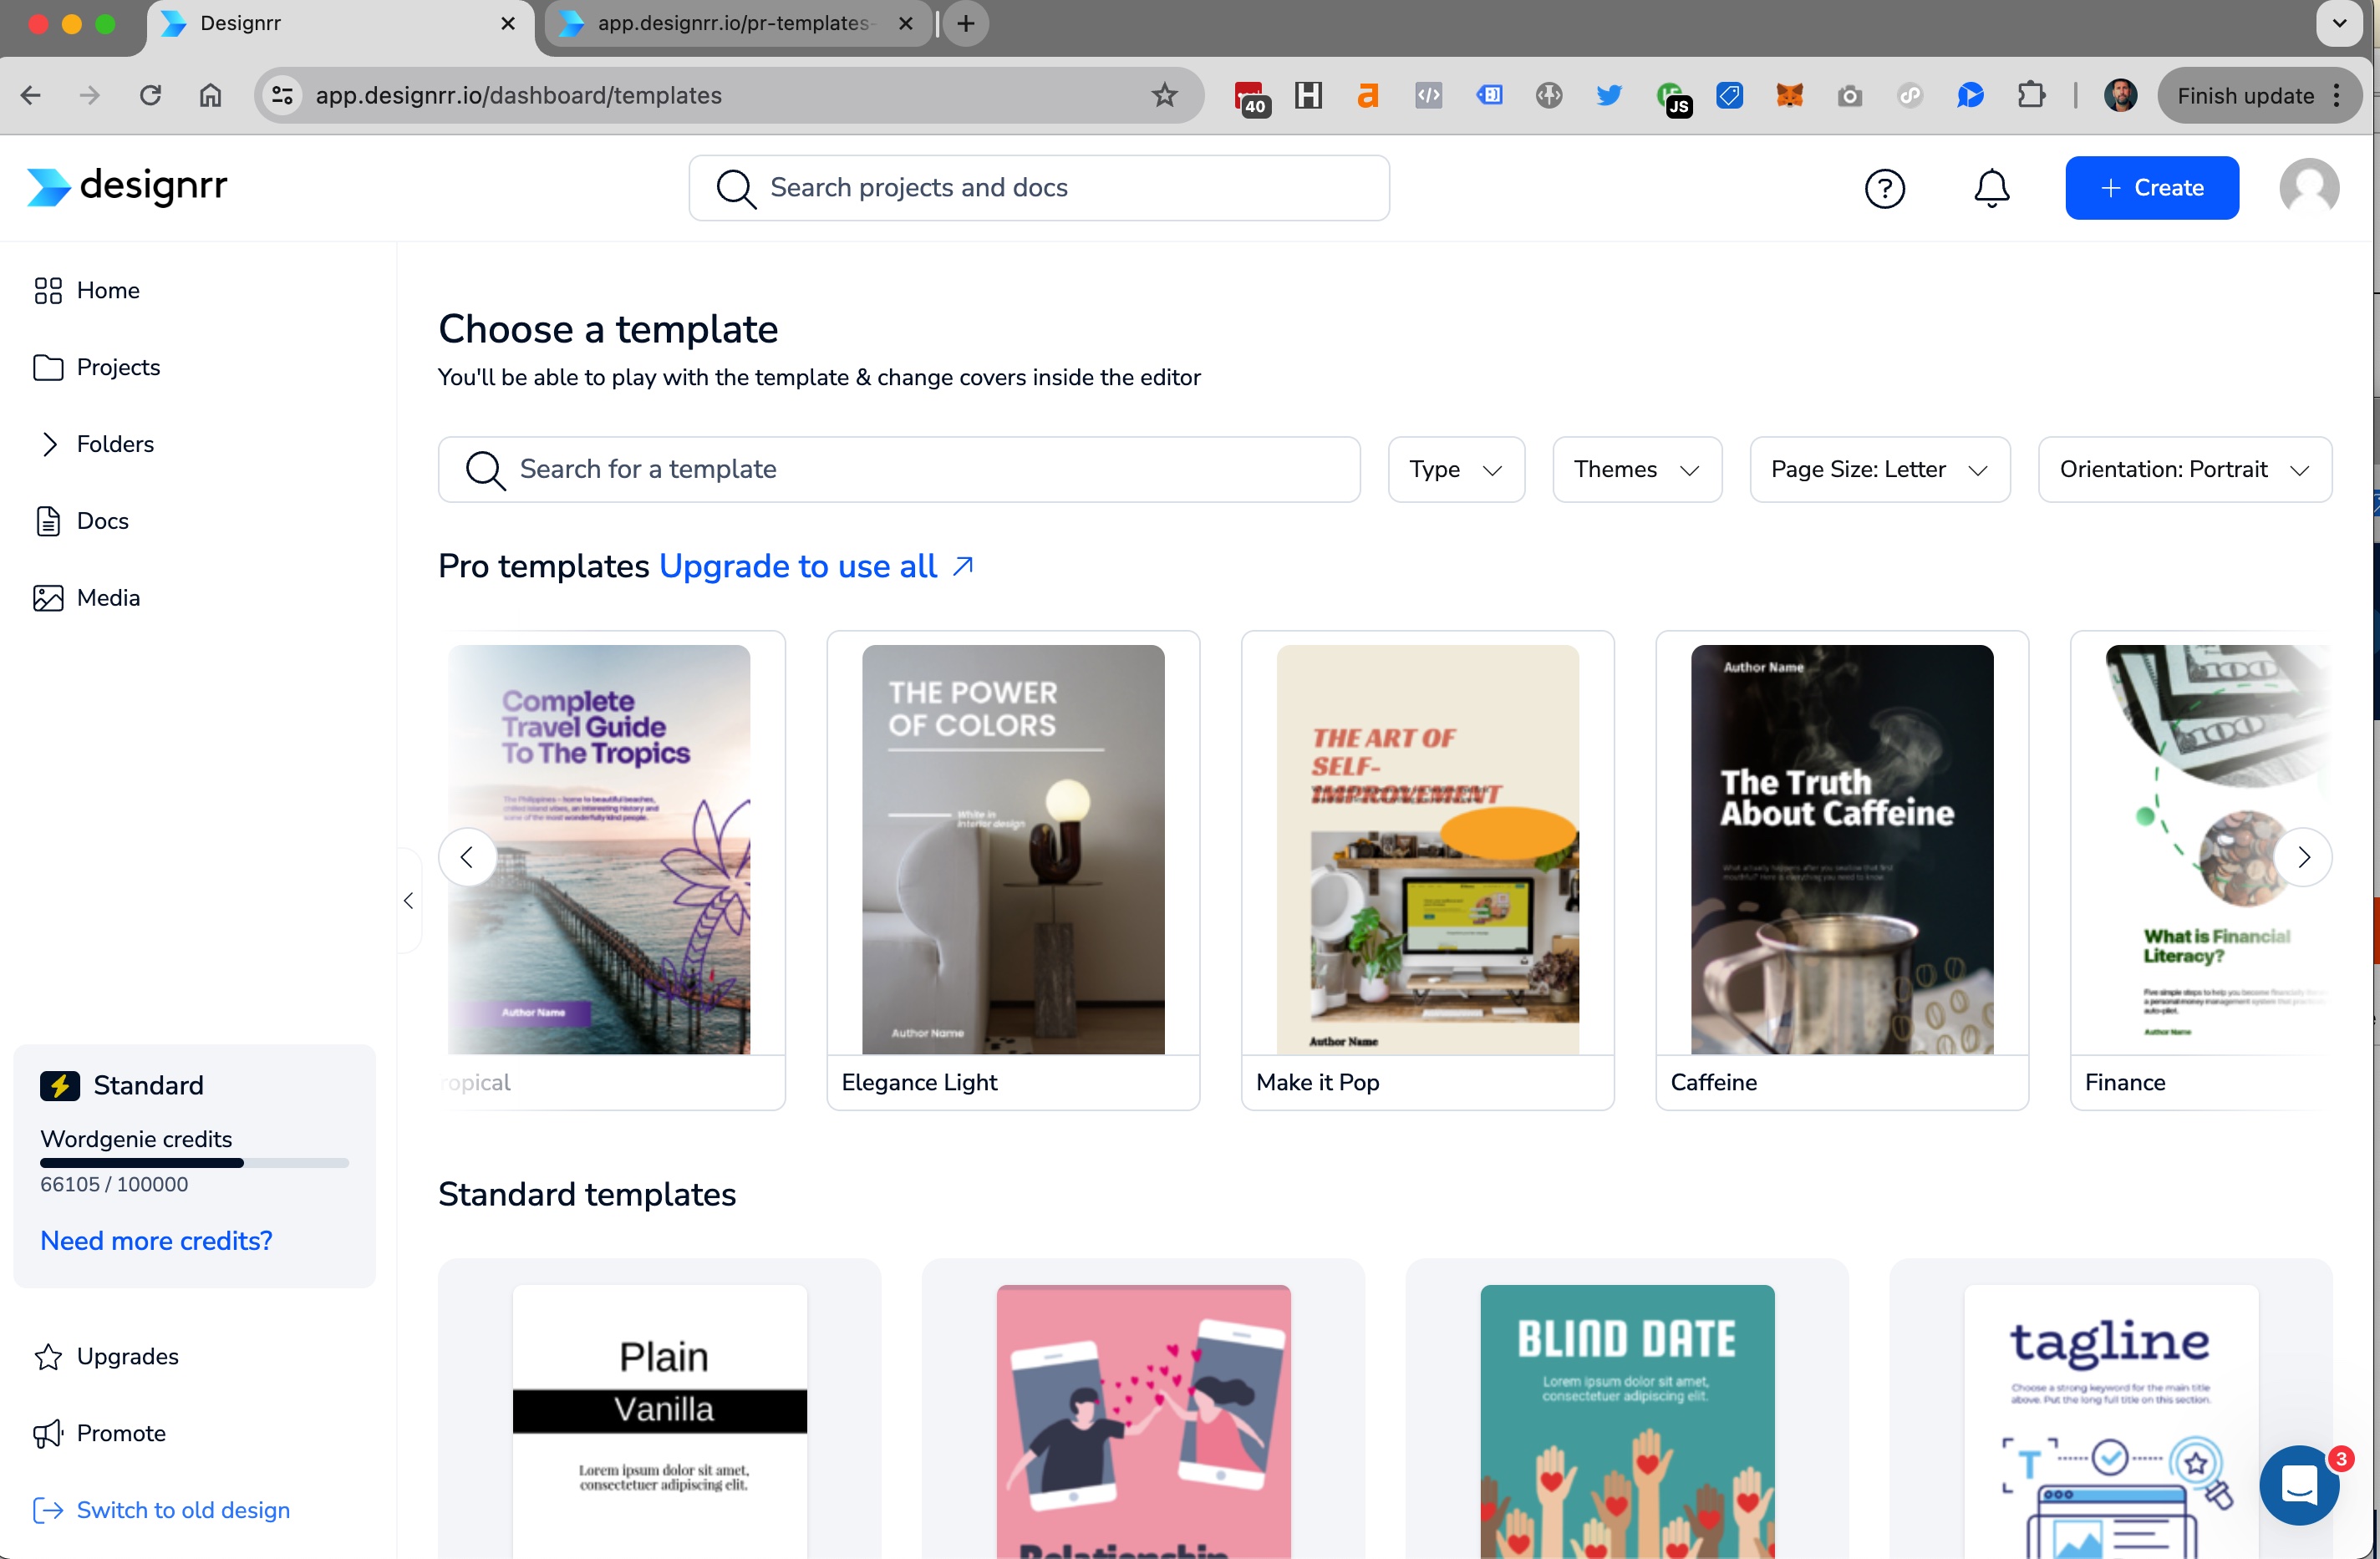Open the Home section in the sidebar
Image resolution: width=2380 pixels, height=1559 pixels.
click(107, 290)
